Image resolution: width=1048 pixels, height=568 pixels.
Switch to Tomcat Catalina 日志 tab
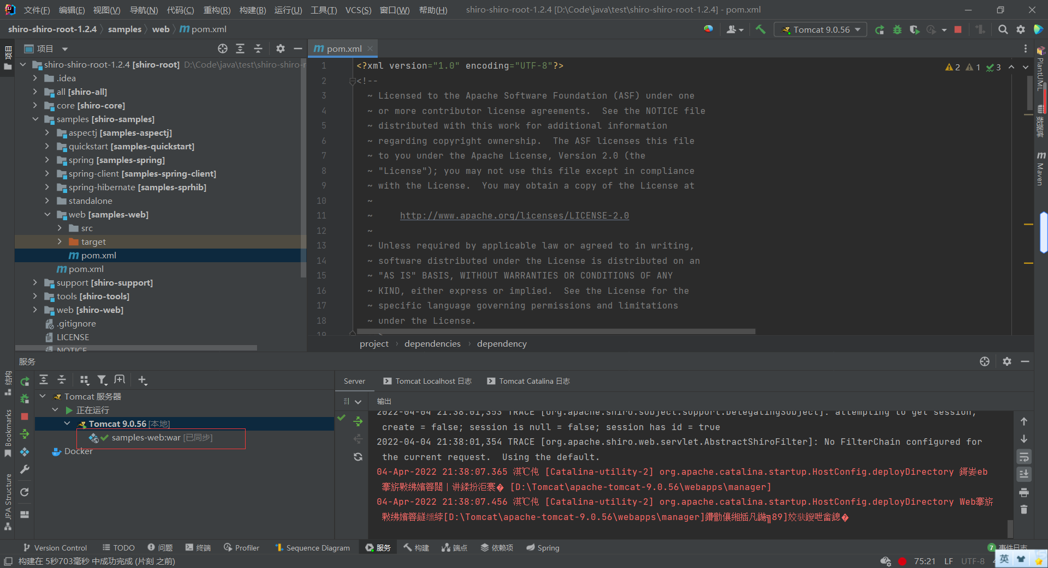pos(528,381)
